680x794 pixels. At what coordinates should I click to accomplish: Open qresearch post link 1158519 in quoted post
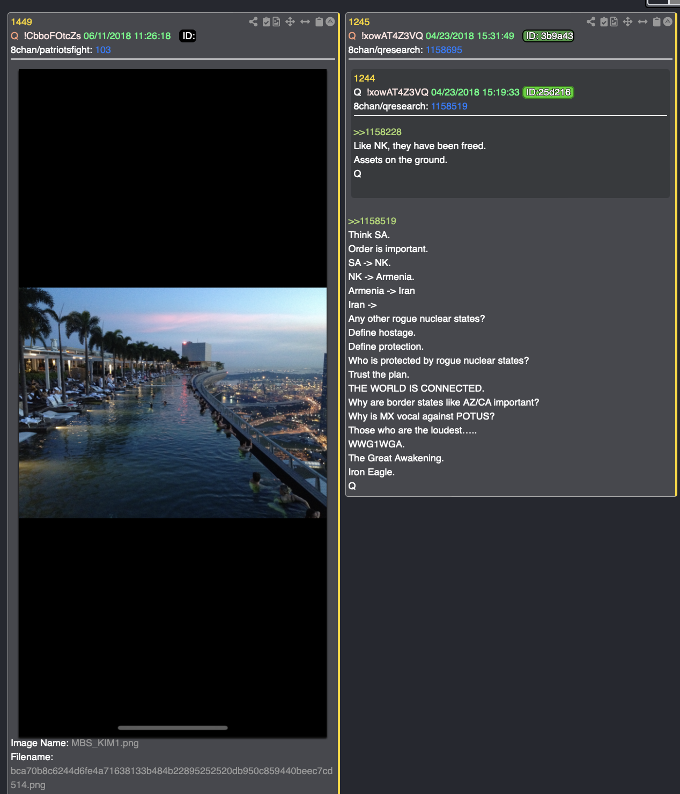click(449, 106)
